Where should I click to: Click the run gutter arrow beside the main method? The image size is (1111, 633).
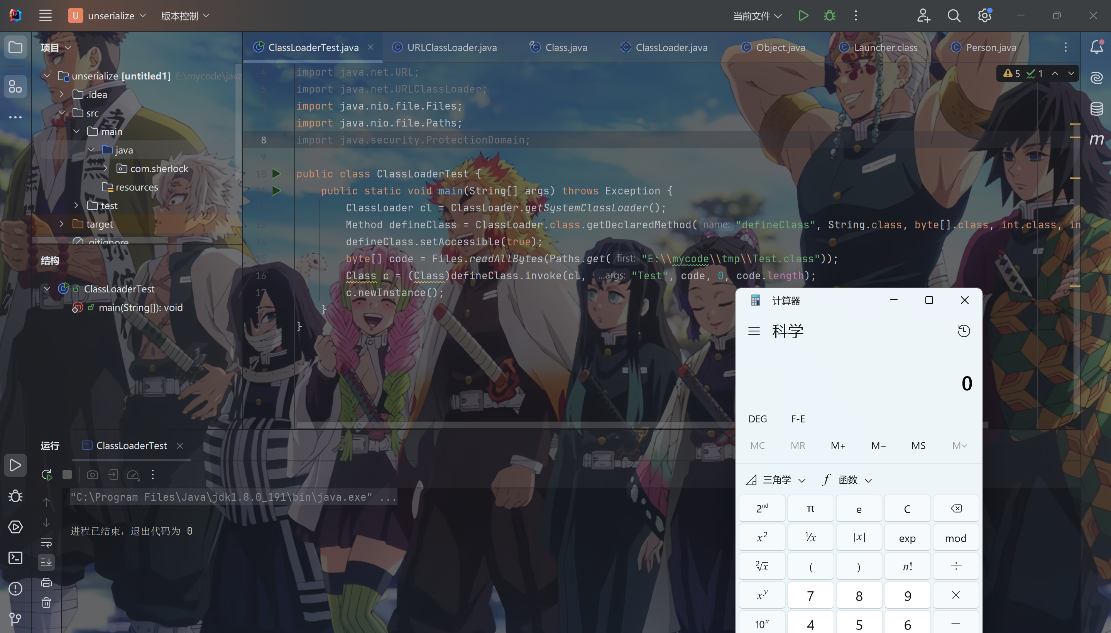coord(276,191)
